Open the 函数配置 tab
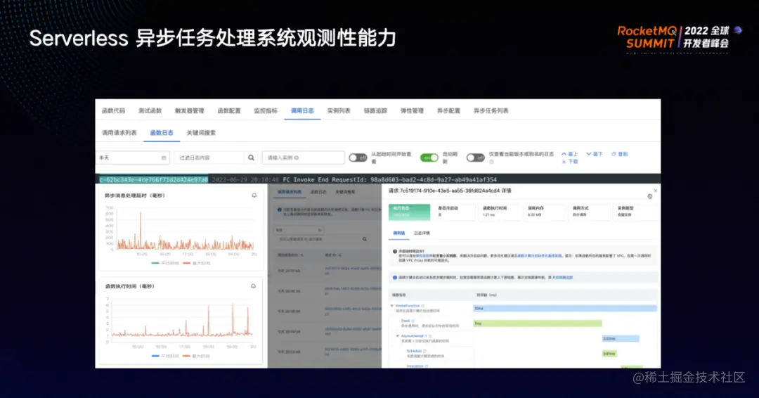 click(x=229, y=111)
